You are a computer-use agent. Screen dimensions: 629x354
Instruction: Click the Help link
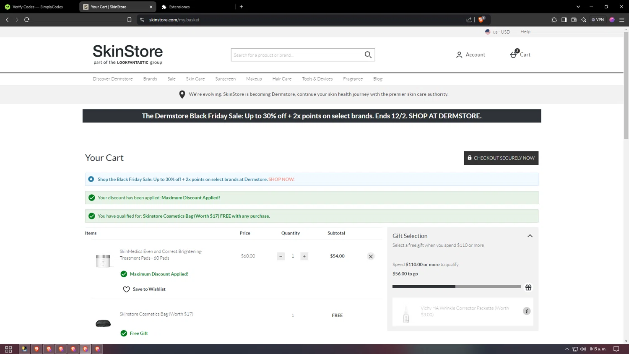pos(525,31)
